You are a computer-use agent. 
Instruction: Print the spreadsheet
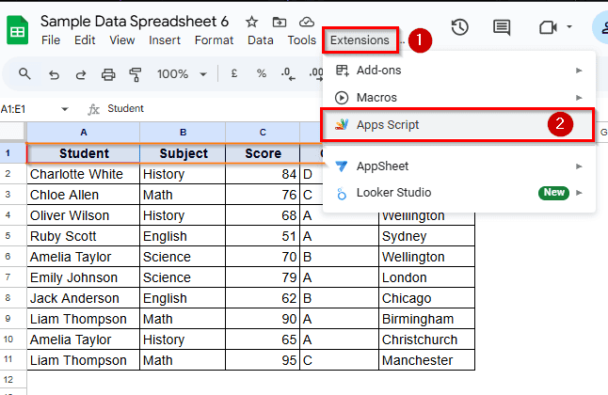tap(108, 73)
